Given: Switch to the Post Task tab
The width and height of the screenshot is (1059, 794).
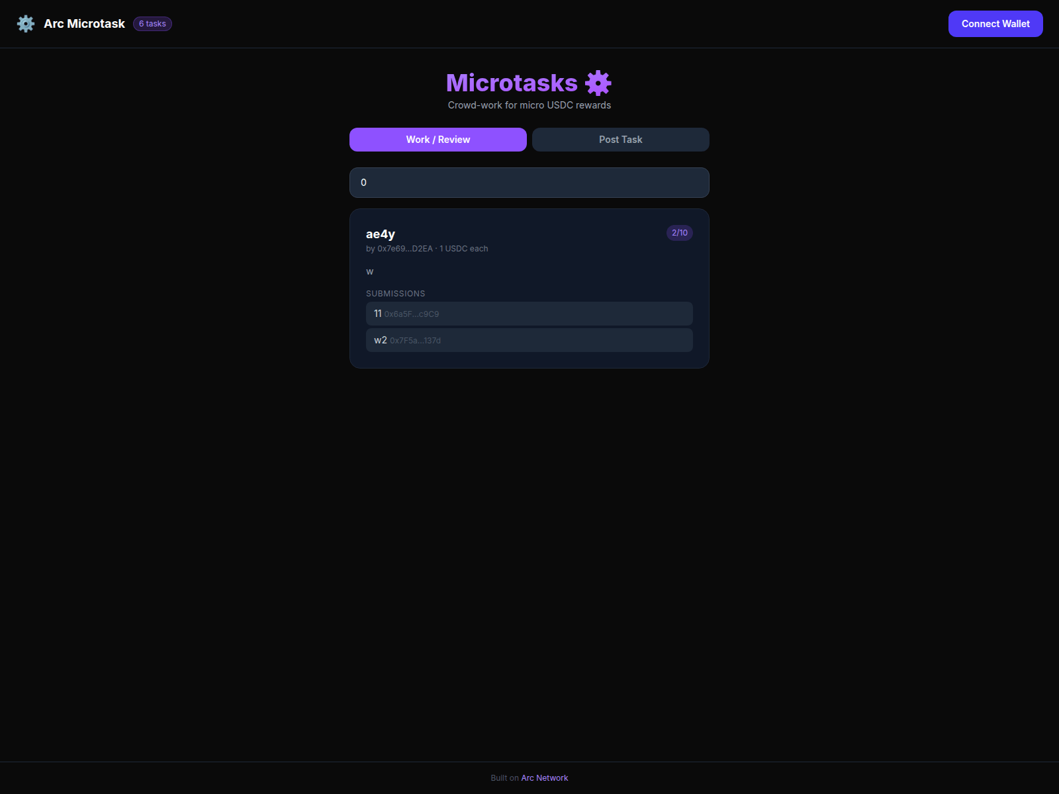Looking at the screenshot, I should pyautogui.click(x=621, y=140).
